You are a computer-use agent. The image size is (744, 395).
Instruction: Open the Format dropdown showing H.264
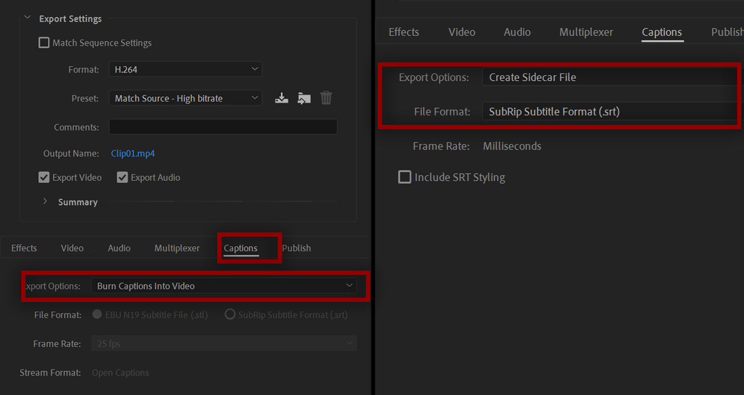[185, 69]
